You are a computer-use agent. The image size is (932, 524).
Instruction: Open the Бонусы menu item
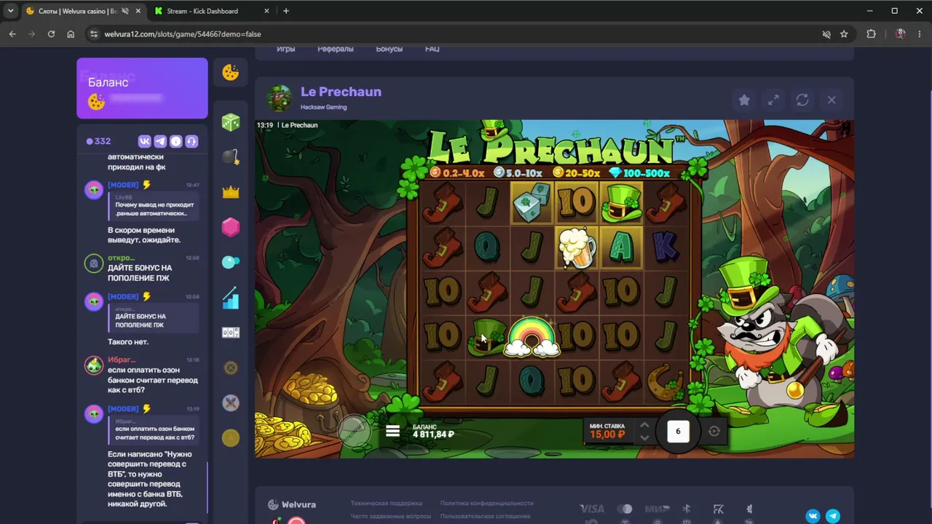click(389, 49)
